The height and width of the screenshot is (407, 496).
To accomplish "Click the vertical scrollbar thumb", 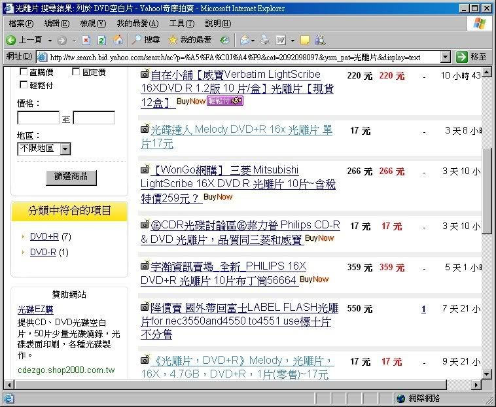I will click(x=486, y=190).
